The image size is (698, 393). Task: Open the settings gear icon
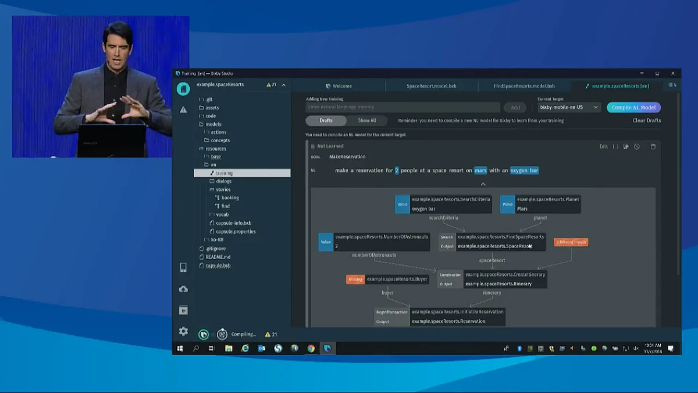pyautogui.click(x=183, y=331)
